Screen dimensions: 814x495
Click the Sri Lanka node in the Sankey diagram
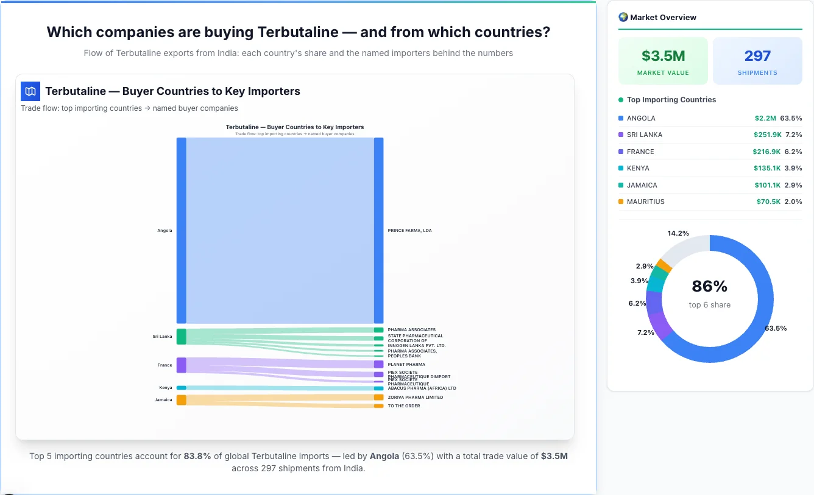tap(181, 336)
